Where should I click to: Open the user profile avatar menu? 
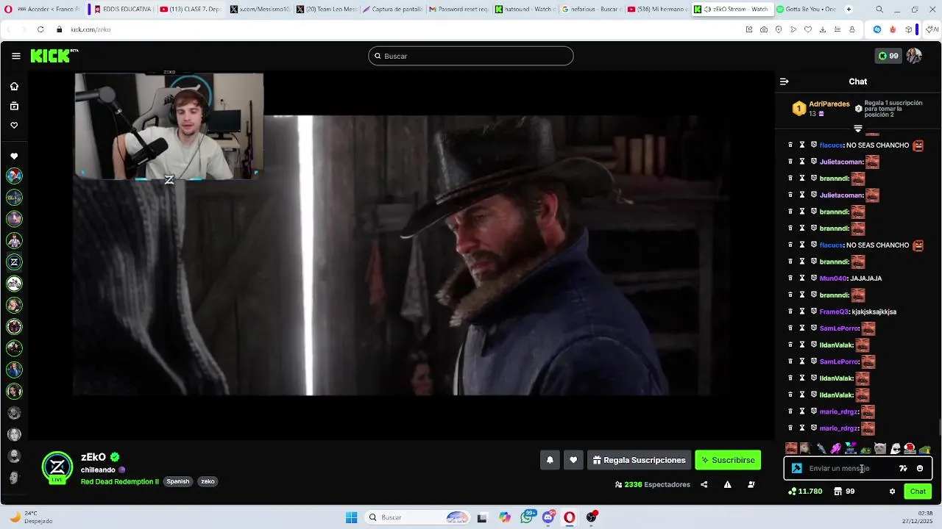(914, 56)
